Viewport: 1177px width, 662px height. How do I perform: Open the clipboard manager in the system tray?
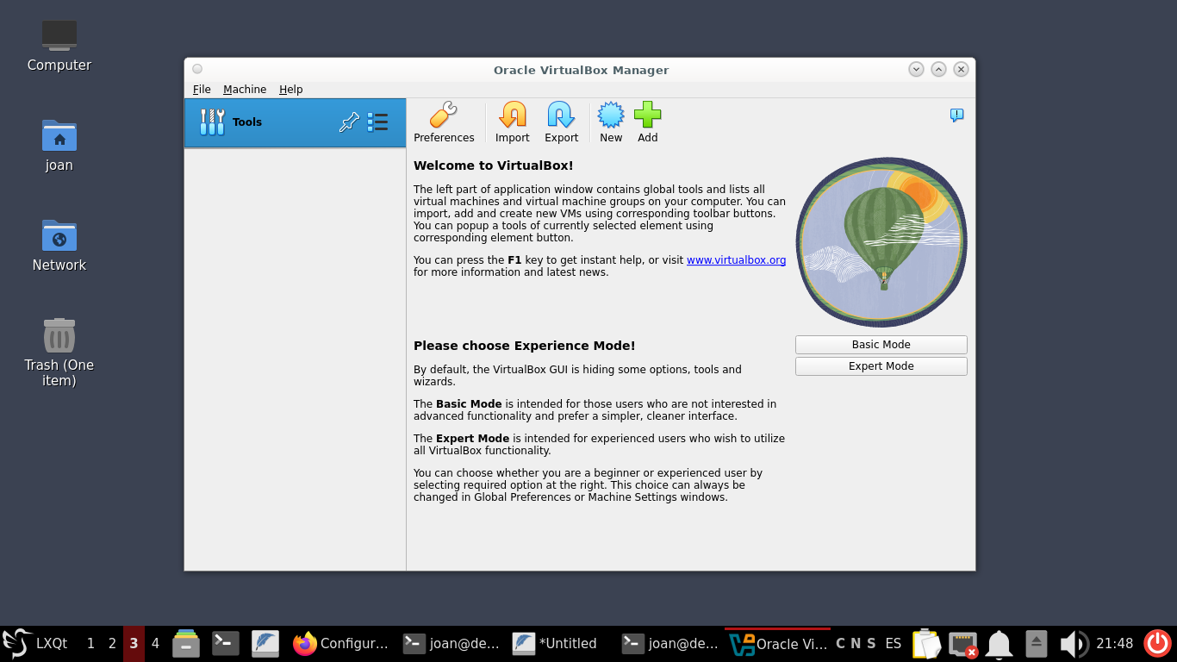926,643
